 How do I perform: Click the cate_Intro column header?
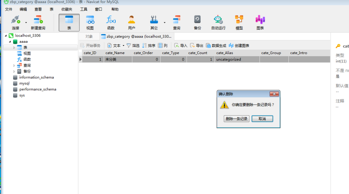309,53
